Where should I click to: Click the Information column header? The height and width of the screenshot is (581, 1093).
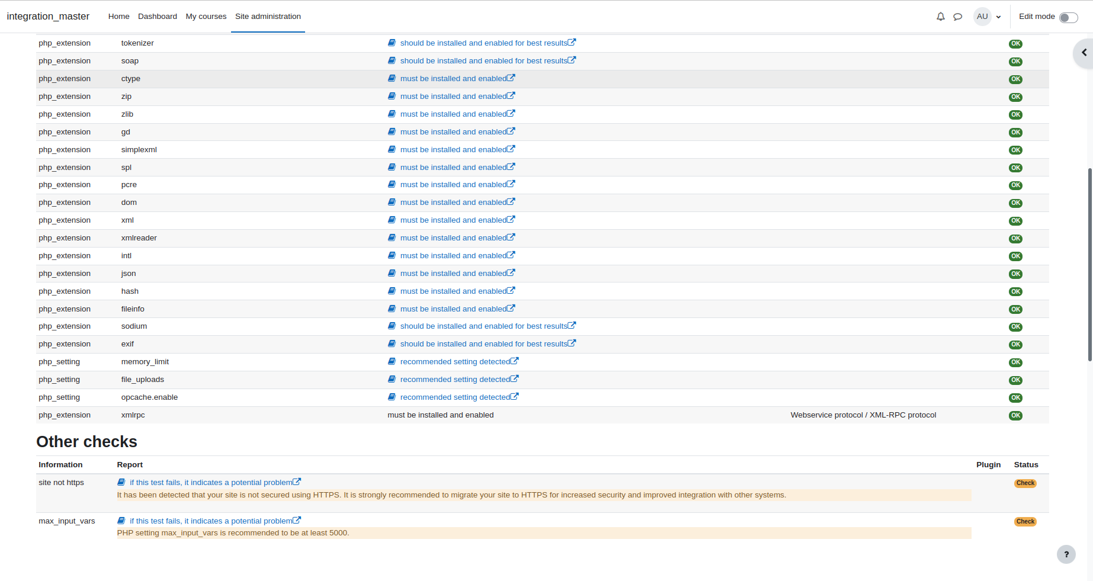[60, 465]
